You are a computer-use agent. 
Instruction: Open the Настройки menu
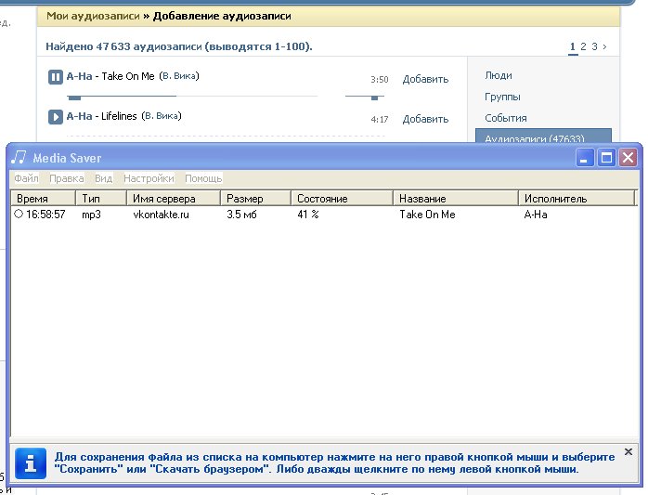point(149,178)
